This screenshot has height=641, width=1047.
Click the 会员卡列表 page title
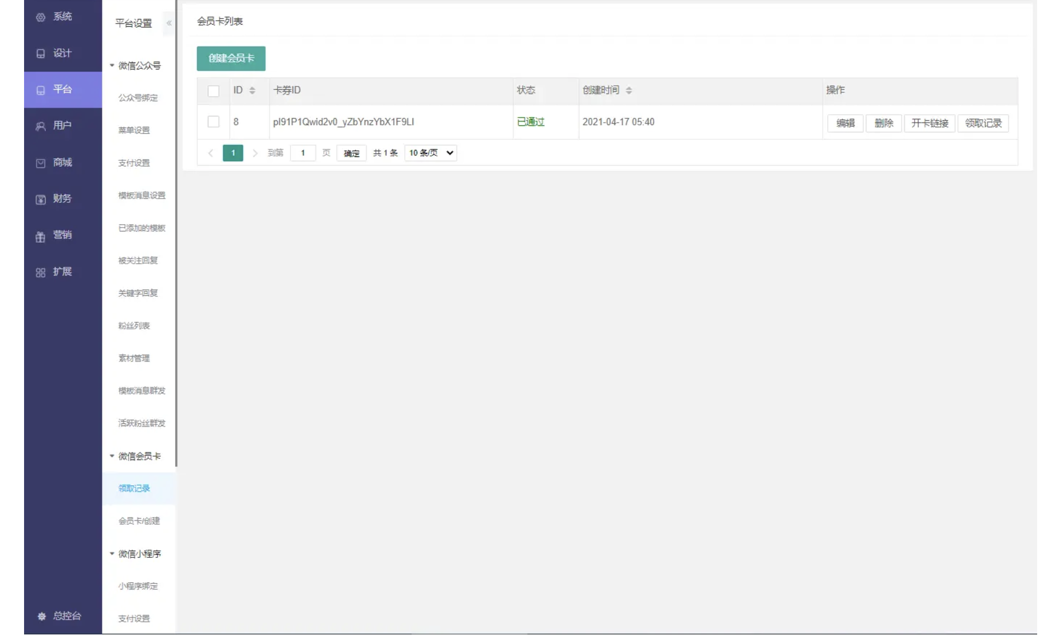click(x=220, y=21)
